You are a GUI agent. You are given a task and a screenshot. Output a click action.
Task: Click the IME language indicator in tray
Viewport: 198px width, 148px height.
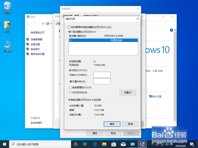click(171, 144)
